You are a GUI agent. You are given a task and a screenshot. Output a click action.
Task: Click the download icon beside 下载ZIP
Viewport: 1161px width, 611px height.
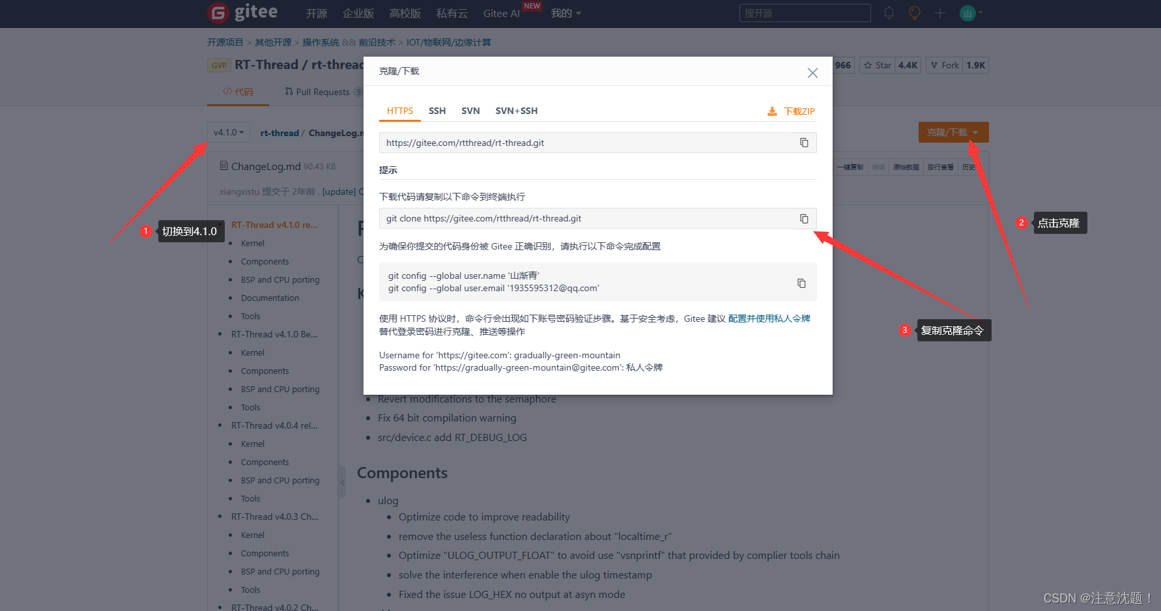pos(772,111)
